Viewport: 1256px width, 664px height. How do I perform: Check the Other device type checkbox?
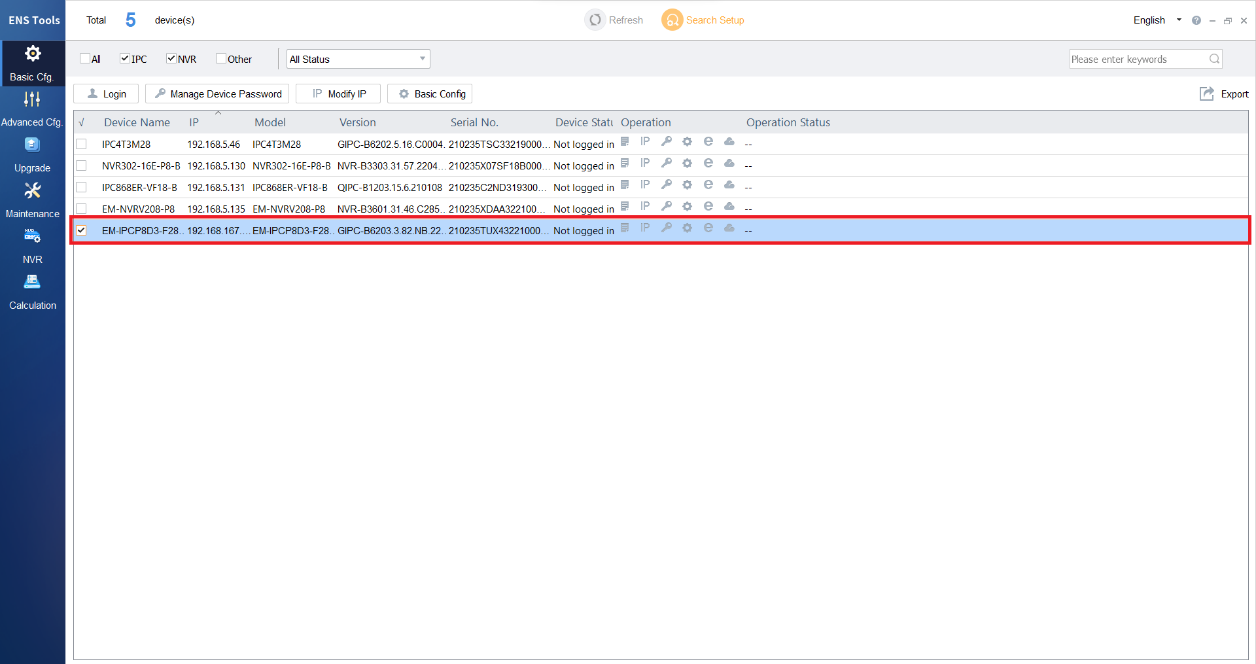tap(221, 59)
